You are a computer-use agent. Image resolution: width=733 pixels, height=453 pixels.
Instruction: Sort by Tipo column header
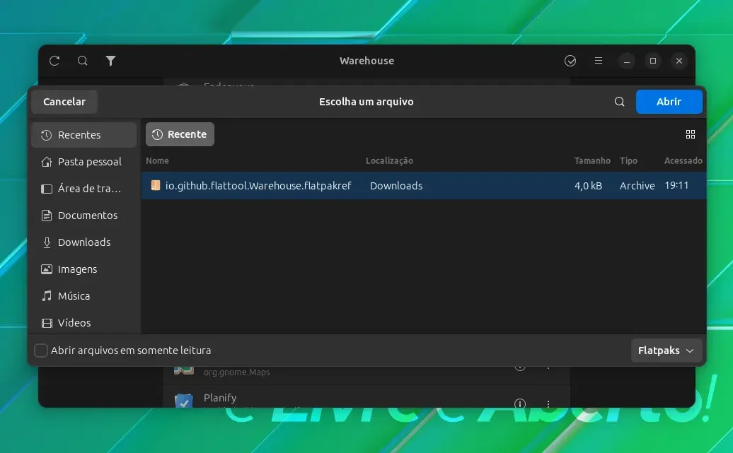628,160
